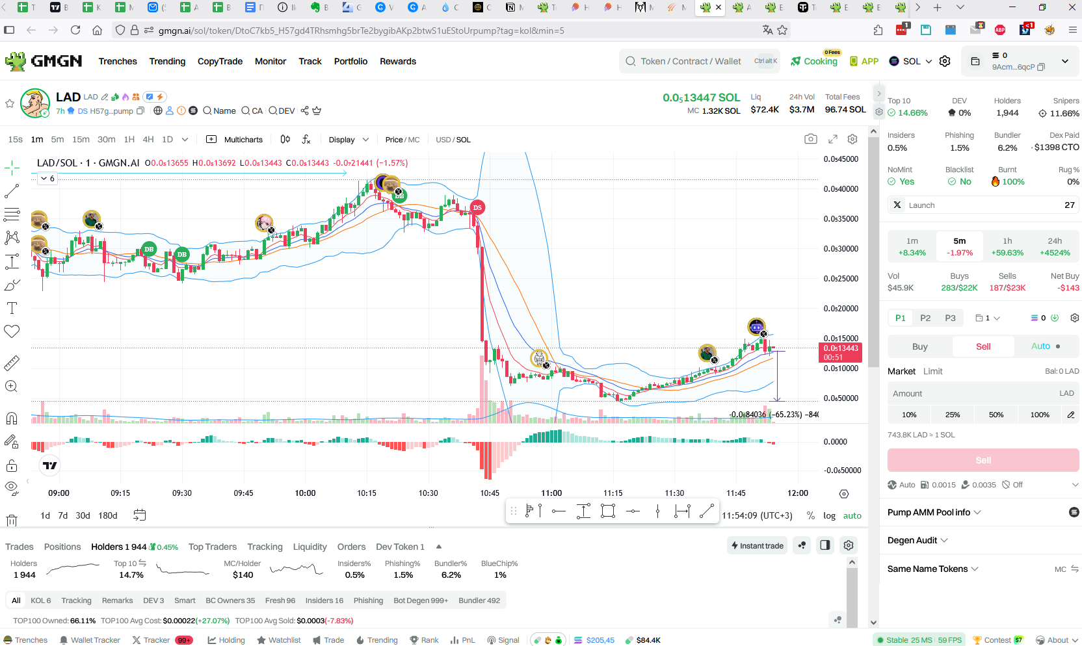
Task: Open holders table settings gear
Action: pyautogui.click(x=848, y=545)
